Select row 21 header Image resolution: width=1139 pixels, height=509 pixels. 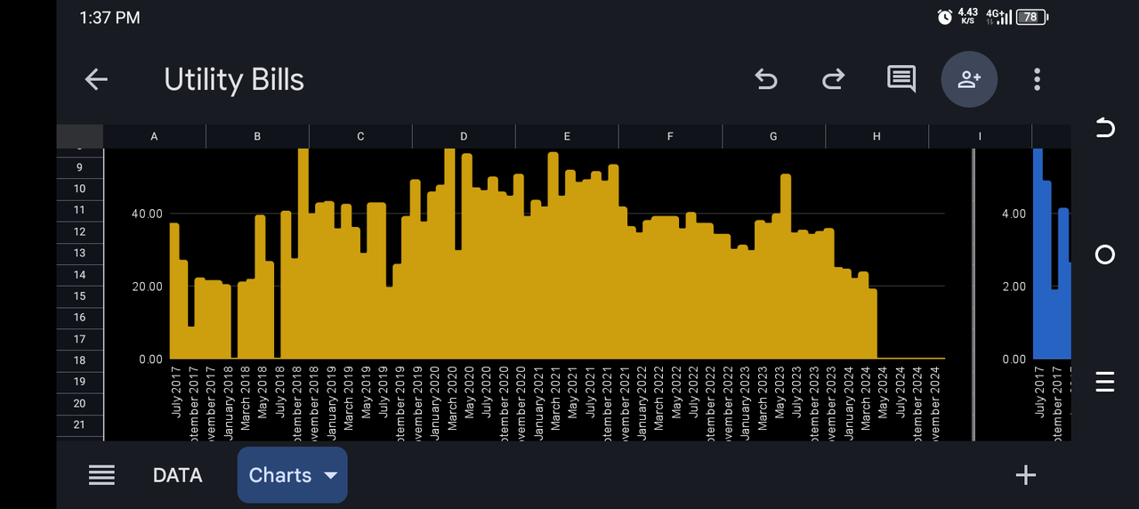(x=80, y=424)
